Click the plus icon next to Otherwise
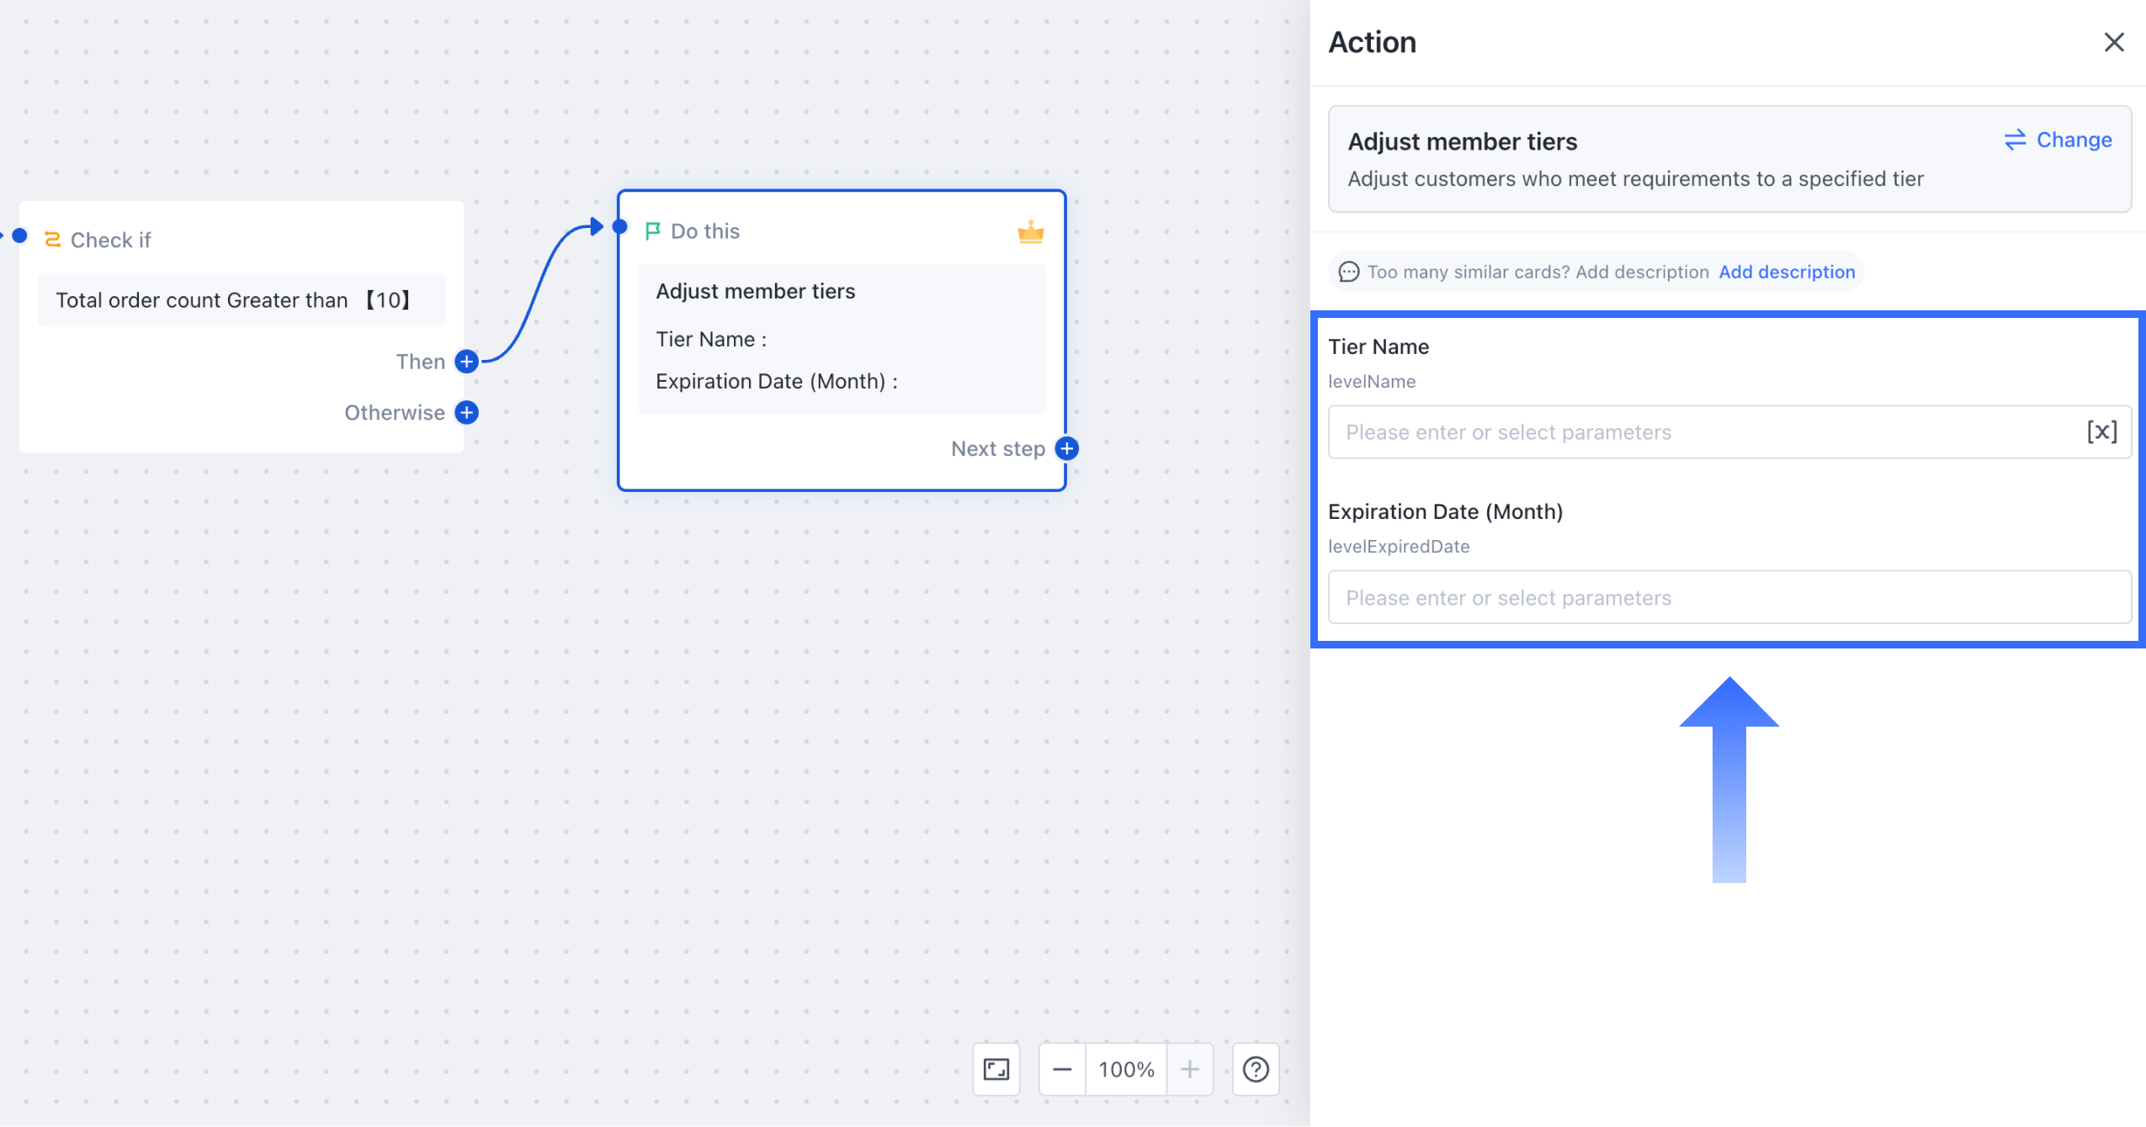This screenshot has width=2146, height=1127. [x=466, y=413]
